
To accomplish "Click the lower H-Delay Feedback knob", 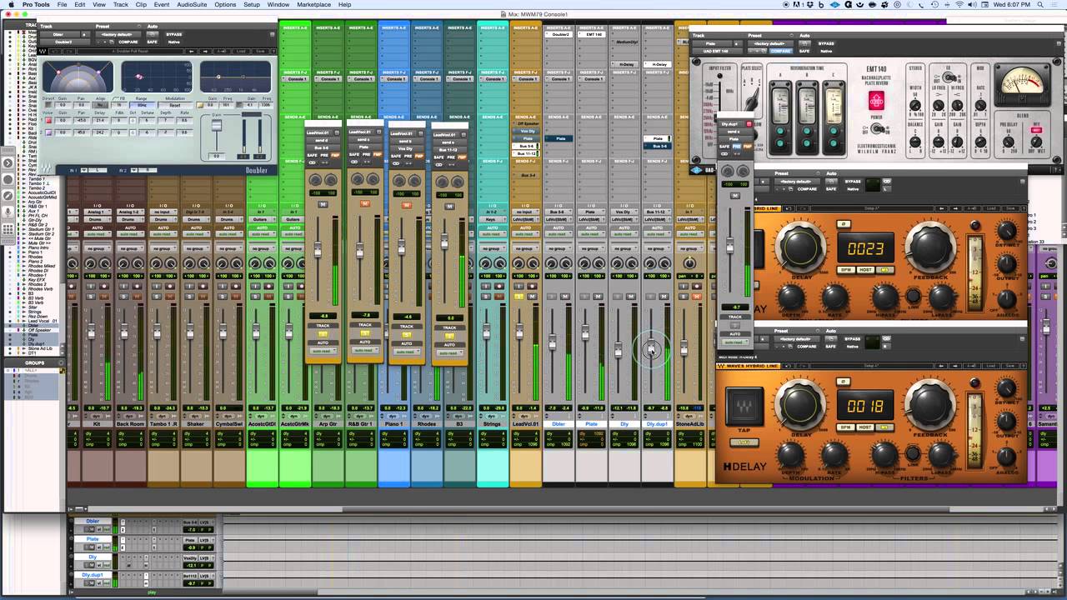I will click(x=930, y=404).
